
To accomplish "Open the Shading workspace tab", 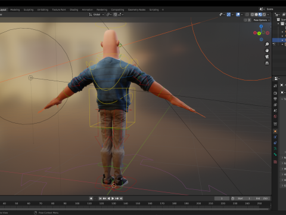I will [x=74, y=10].
